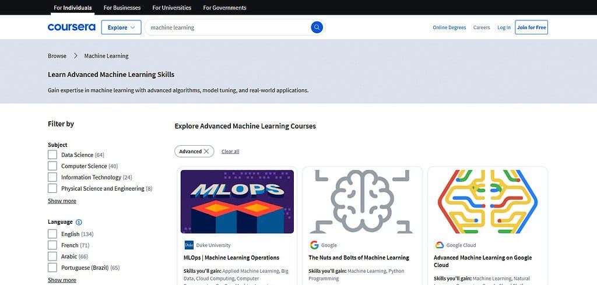Click the Language info icon
Viewport: 597px width, 285px height.
[x=79, y=222]
